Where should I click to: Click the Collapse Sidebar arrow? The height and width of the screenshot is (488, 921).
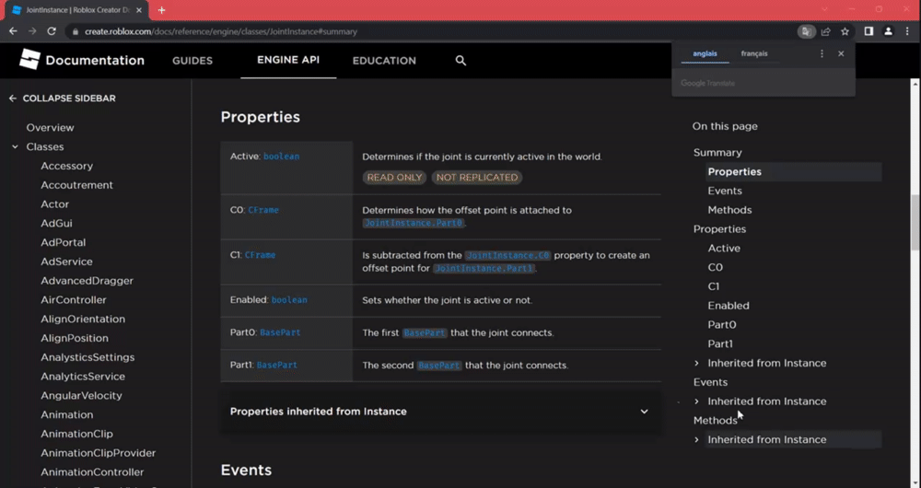tap(12, 99)
